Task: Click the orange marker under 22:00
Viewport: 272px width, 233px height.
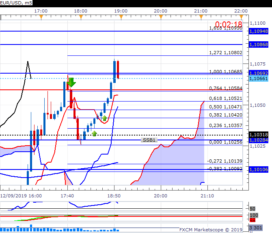Action: click(x=241, y=17)
